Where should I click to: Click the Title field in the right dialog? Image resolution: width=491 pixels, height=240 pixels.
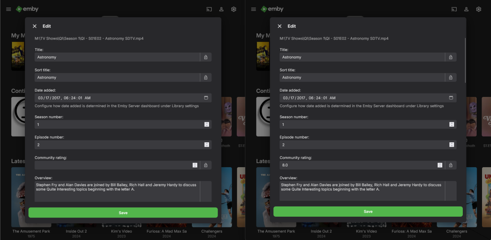pos(362,57)
